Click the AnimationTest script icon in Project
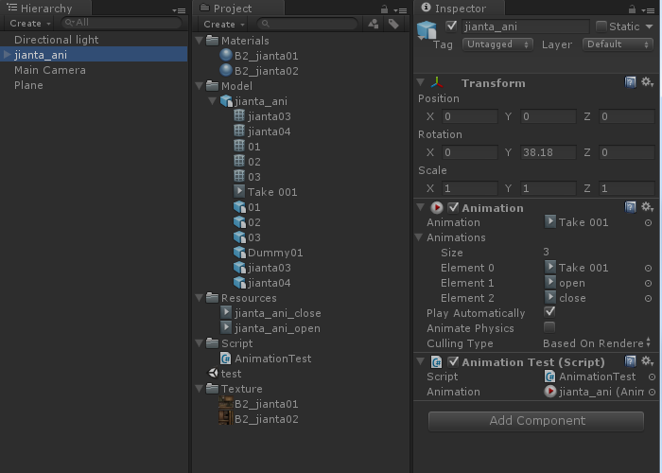 [226, 359]
